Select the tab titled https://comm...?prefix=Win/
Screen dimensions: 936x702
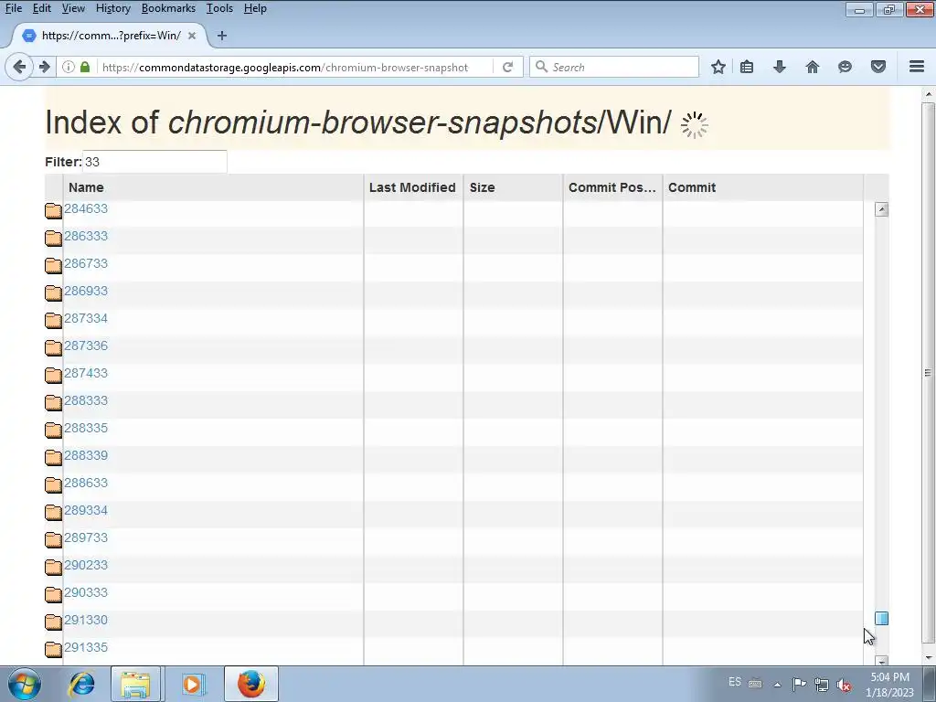111,36
